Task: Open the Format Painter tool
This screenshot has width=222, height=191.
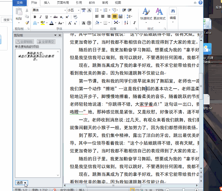Action: coord(27,23)
